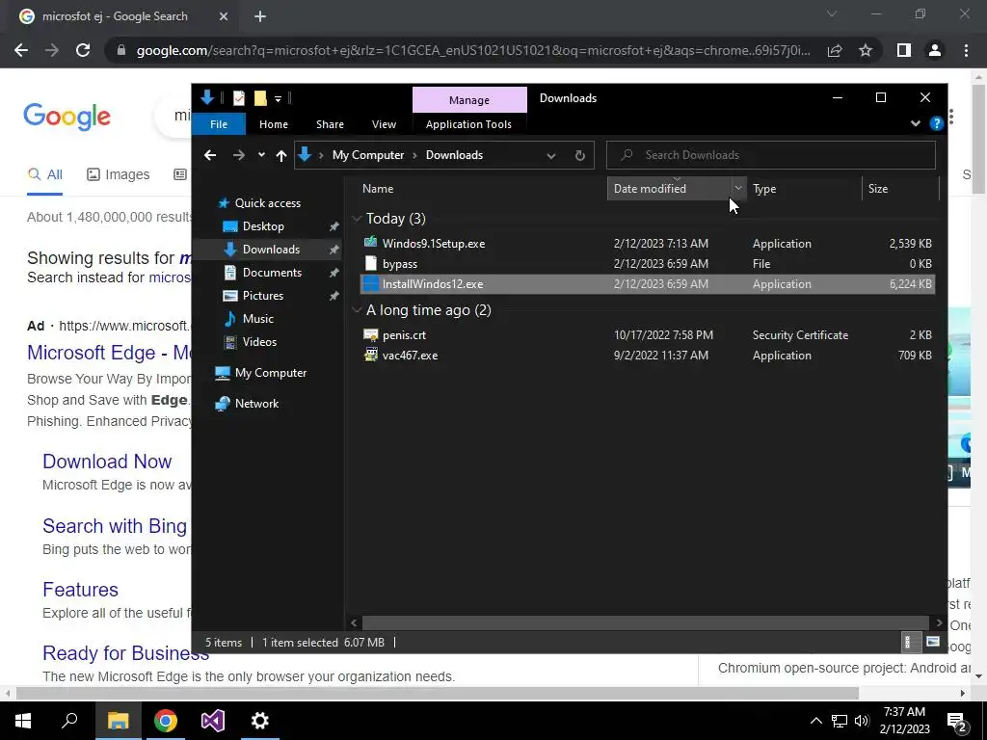Open Music folder in navigation pane
The height and width of the screenshot is (740, 987).
point(258,318)
